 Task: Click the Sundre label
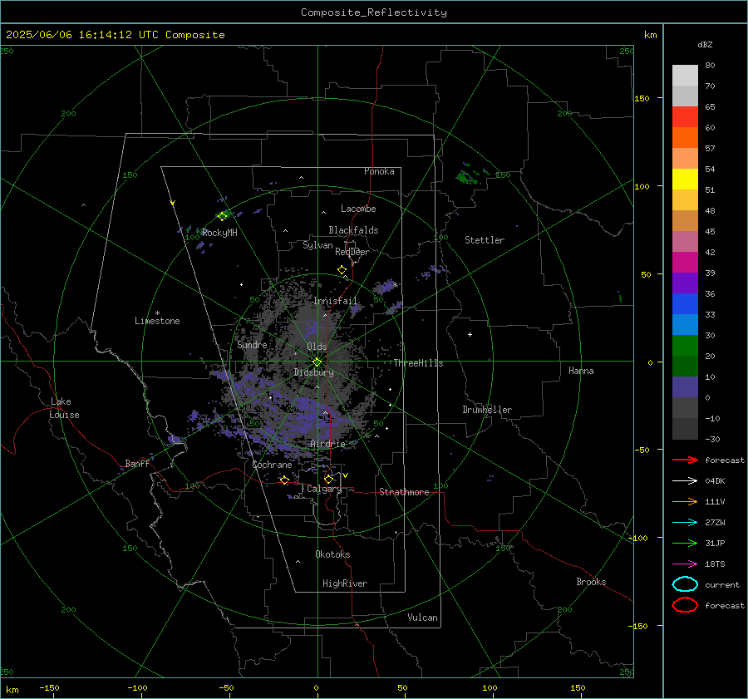252,344
